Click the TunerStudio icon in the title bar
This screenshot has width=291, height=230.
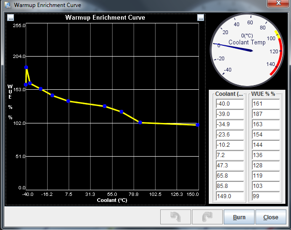(8, 5)
